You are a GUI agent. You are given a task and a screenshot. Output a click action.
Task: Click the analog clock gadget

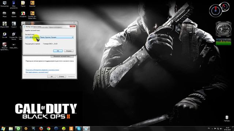click(x=223, y=29)
